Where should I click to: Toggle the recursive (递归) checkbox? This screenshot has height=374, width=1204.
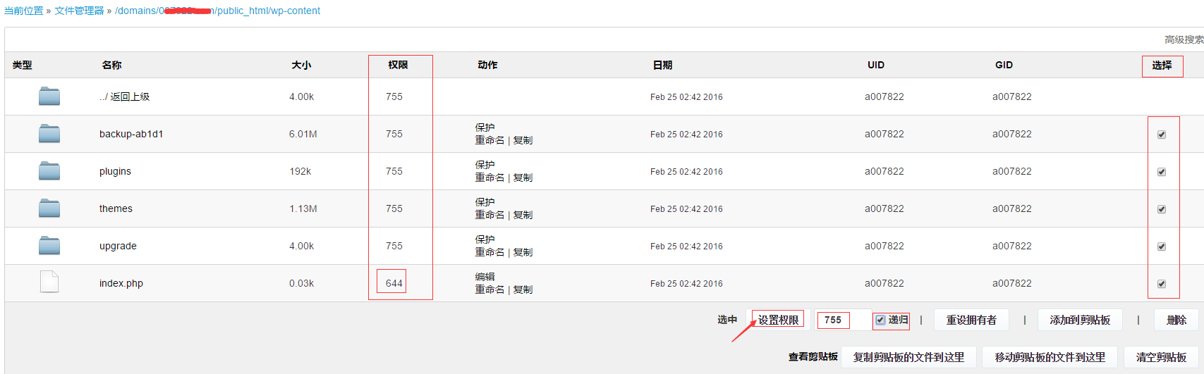pos(880,320)
